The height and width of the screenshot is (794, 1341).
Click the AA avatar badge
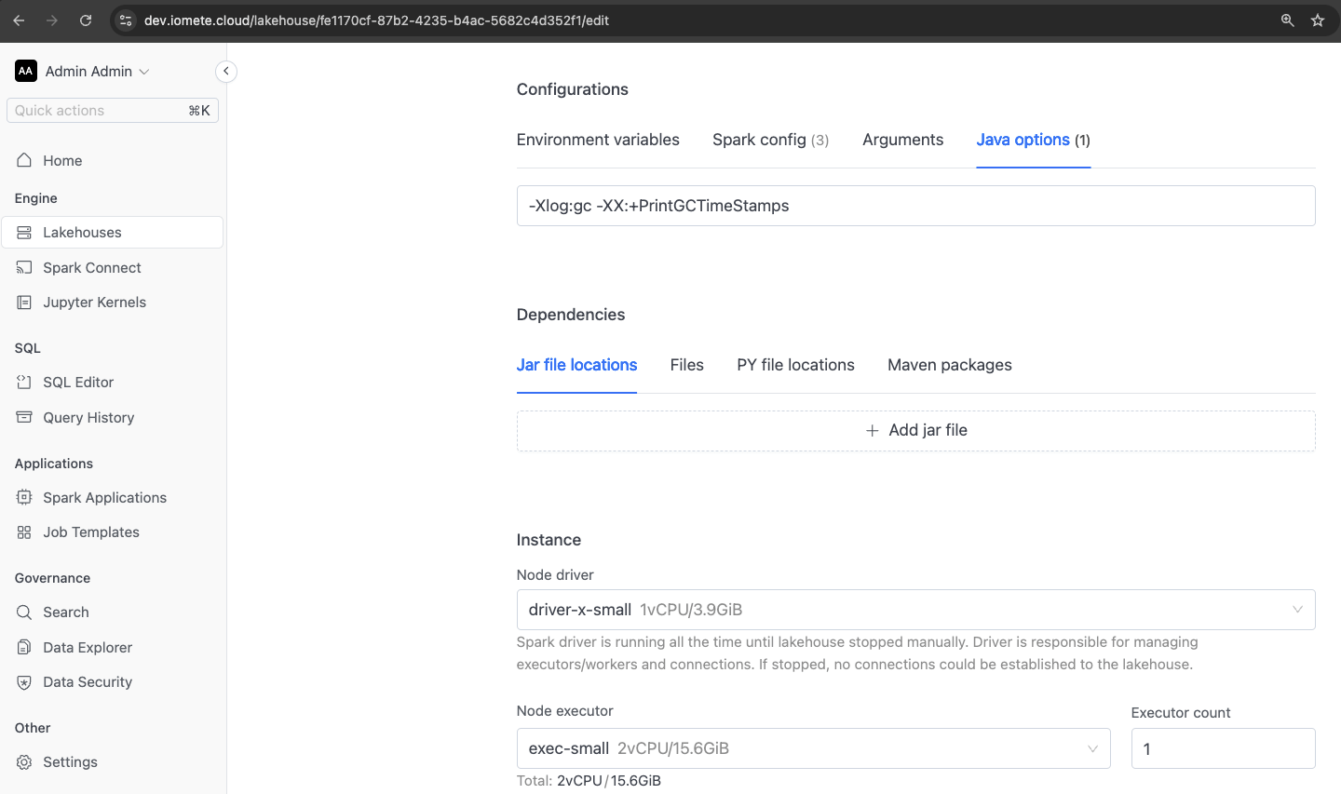26,71
